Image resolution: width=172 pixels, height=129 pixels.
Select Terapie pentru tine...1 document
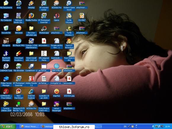(x=57, y=43)
